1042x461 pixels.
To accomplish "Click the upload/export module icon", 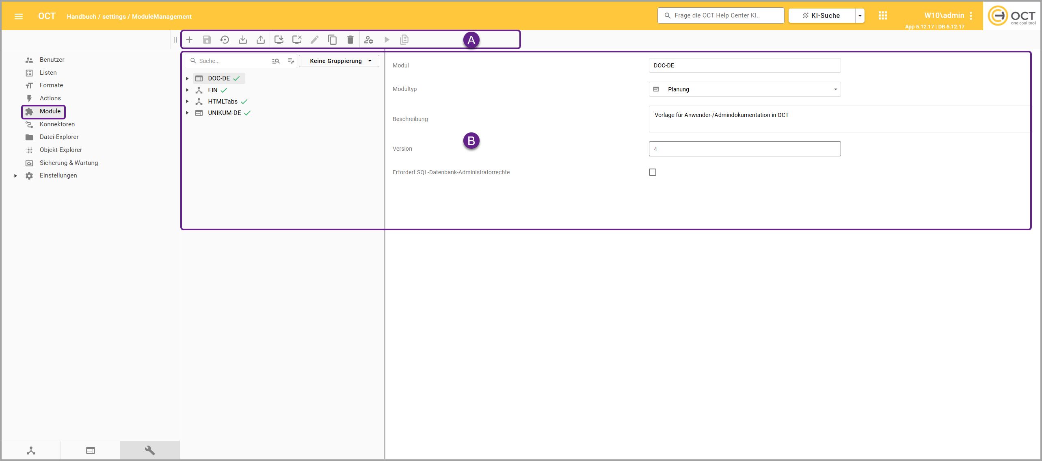I will [261, 40].
